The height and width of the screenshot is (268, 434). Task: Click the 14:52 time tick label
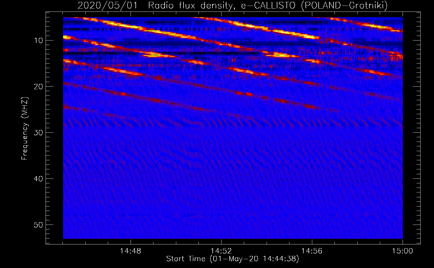pyautogui.click(x=221, y=251)
